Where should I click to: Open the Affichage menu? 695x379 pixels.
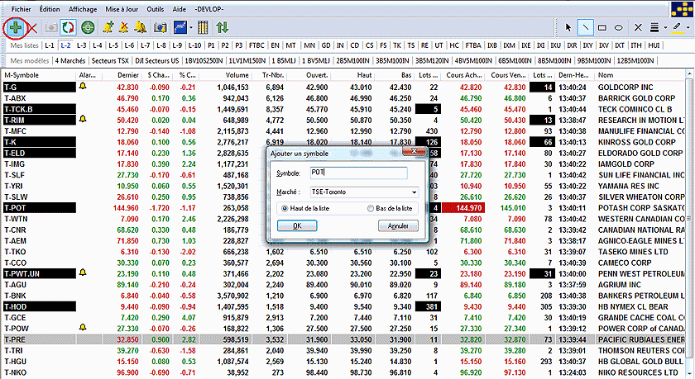coord(83,9)
